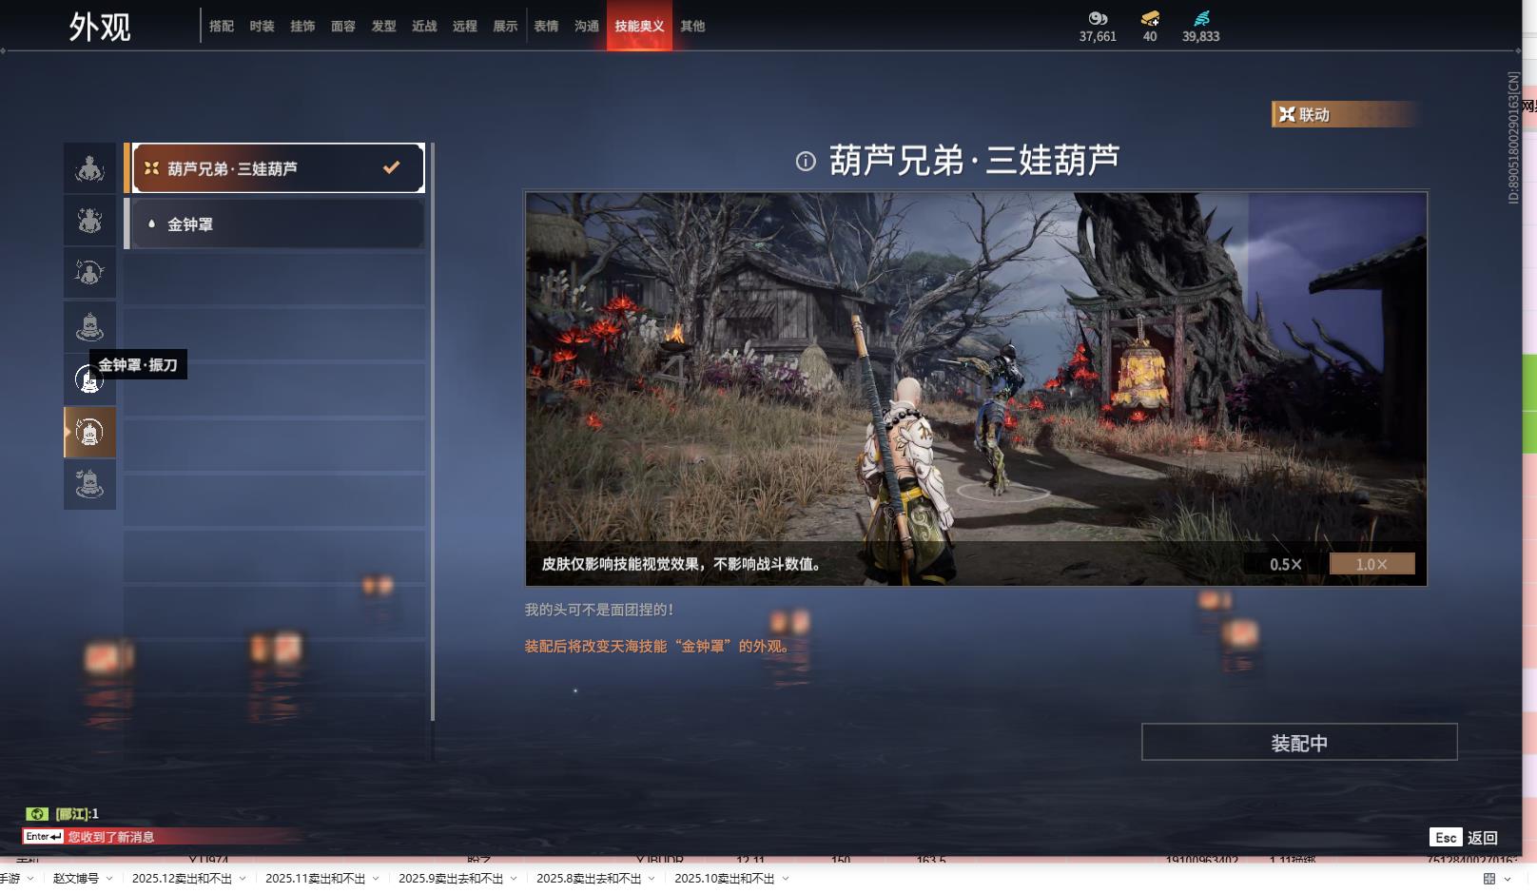Open the 2025.9卖出去和不出 spreadsheet tab
The height and width of the screenshot is (893, 1537).
coord(451,879)
